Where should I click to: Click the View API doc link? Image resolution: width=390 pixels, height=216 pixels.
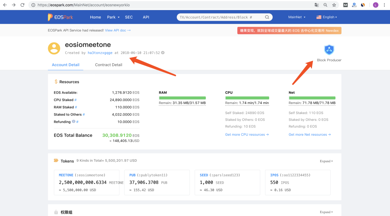coord(118,30)
